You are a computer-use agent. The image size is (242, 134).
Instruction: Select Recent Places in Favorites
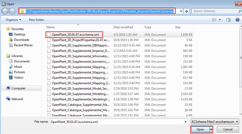click(23, 45)
